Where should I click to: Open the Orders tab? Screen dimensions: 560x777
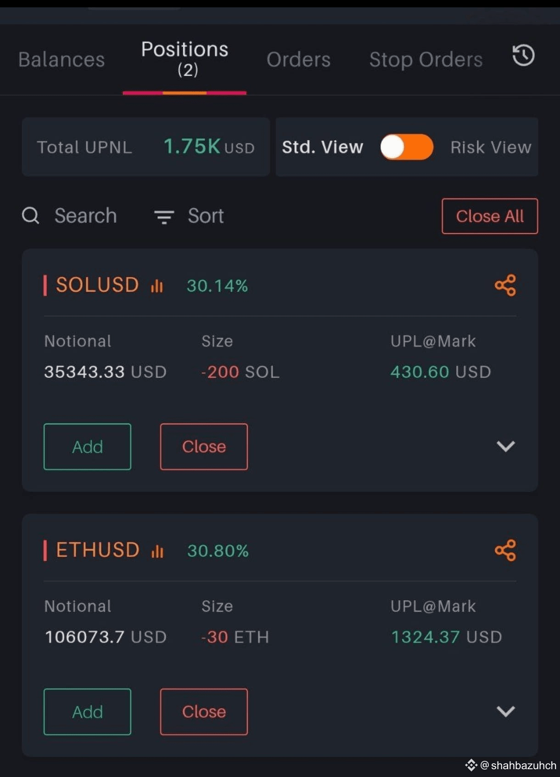(x=299, y=60)
